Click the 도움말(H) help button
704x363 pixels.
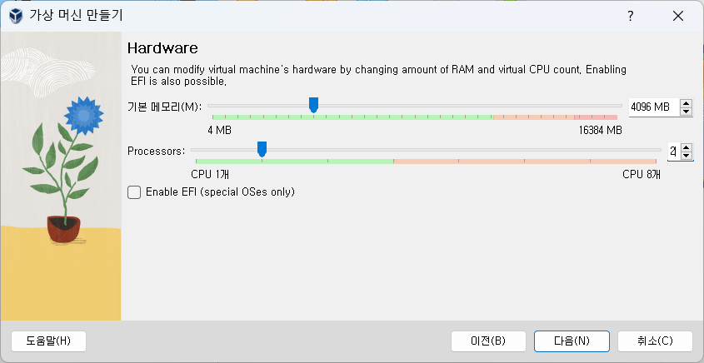48,341
